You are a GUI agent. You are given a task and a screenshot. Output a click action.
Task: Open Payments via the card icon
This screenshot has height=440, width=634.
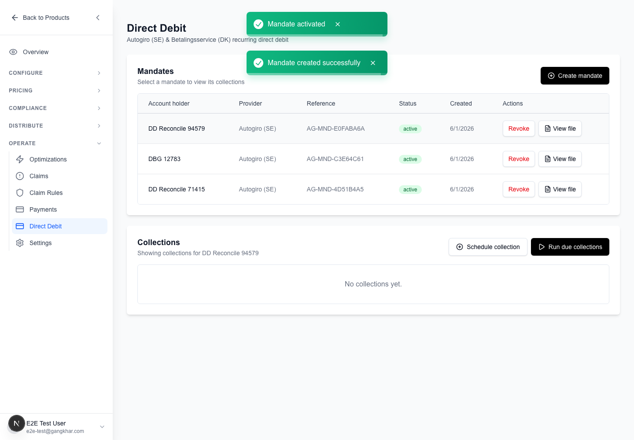pyautogui.click(x=20, y=209)
